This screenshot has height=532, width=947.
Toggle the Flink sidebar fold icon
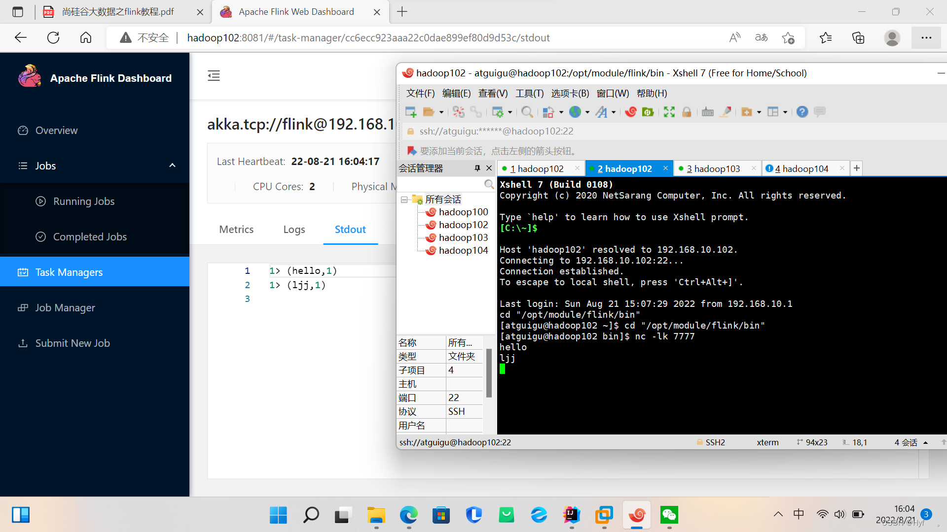(x=214, y=75)
